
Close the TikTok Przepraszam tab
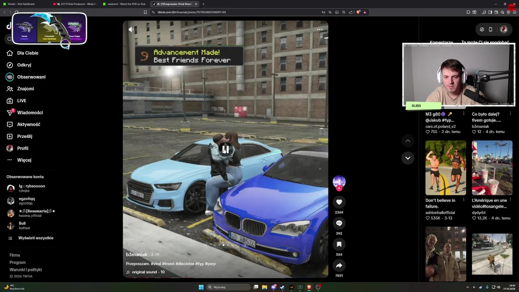click(196, 4)
